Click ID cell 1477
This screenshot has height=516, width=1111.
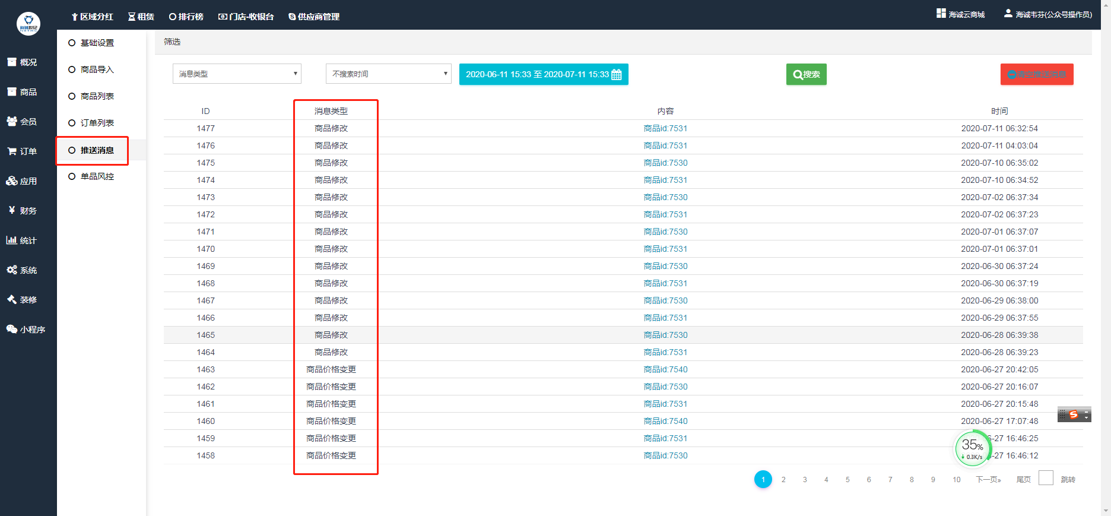tap(206, 128)
